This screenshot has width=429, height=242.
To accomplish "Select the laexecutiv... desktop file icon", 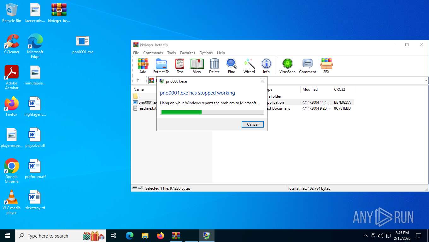I will [x=35, y=13].
